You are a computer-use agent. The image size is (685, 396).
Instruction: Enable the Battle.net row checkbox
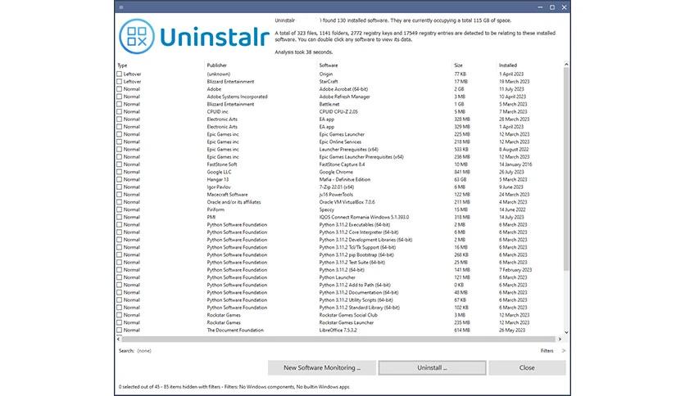coord(120,104)
